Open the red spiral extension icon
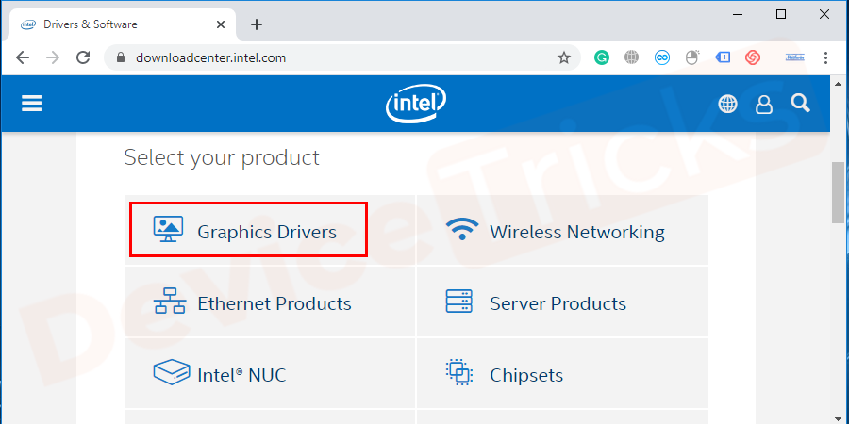The height and width of the screenshot is (424, 849). point(753,57)
